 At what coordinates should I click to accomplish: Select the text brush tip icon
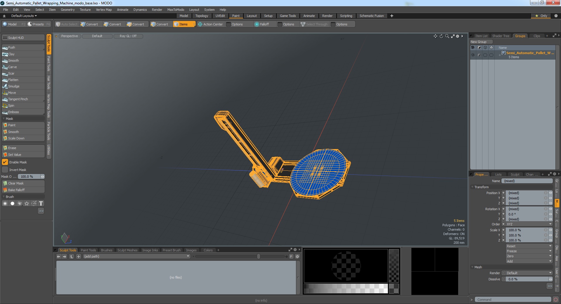click(41, 203)
